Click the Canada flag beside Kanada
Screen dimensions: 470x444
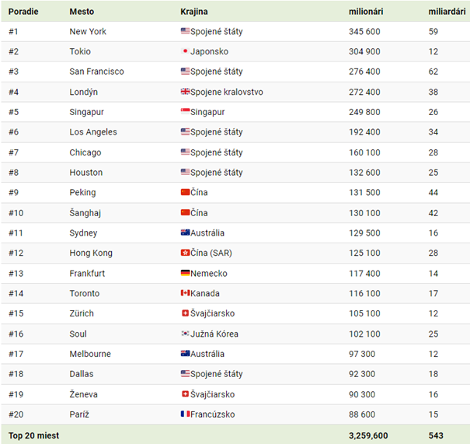pos(185,293)
